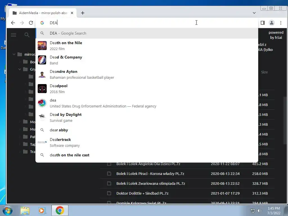Click Chrome icon in taskbar
Screen dimensions: 288x216
[60, 210]
